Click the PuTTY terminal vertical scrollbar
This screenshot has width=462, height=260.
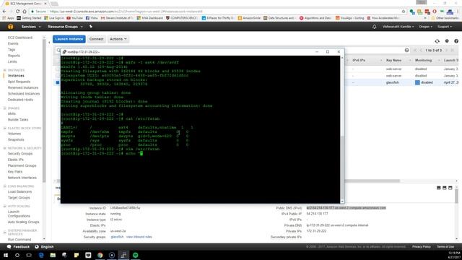coord(342,129)
